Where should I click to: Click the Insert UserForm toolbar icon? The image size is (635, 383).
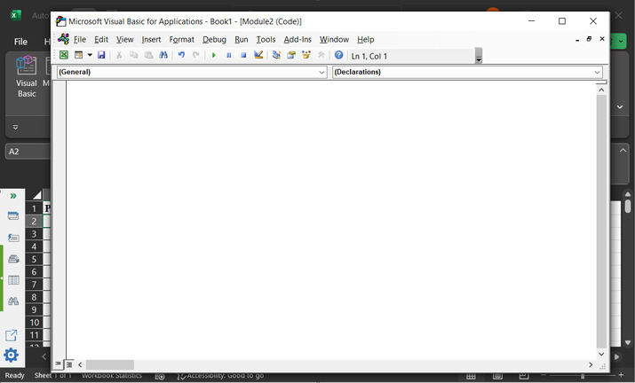(x=78, y=55)
